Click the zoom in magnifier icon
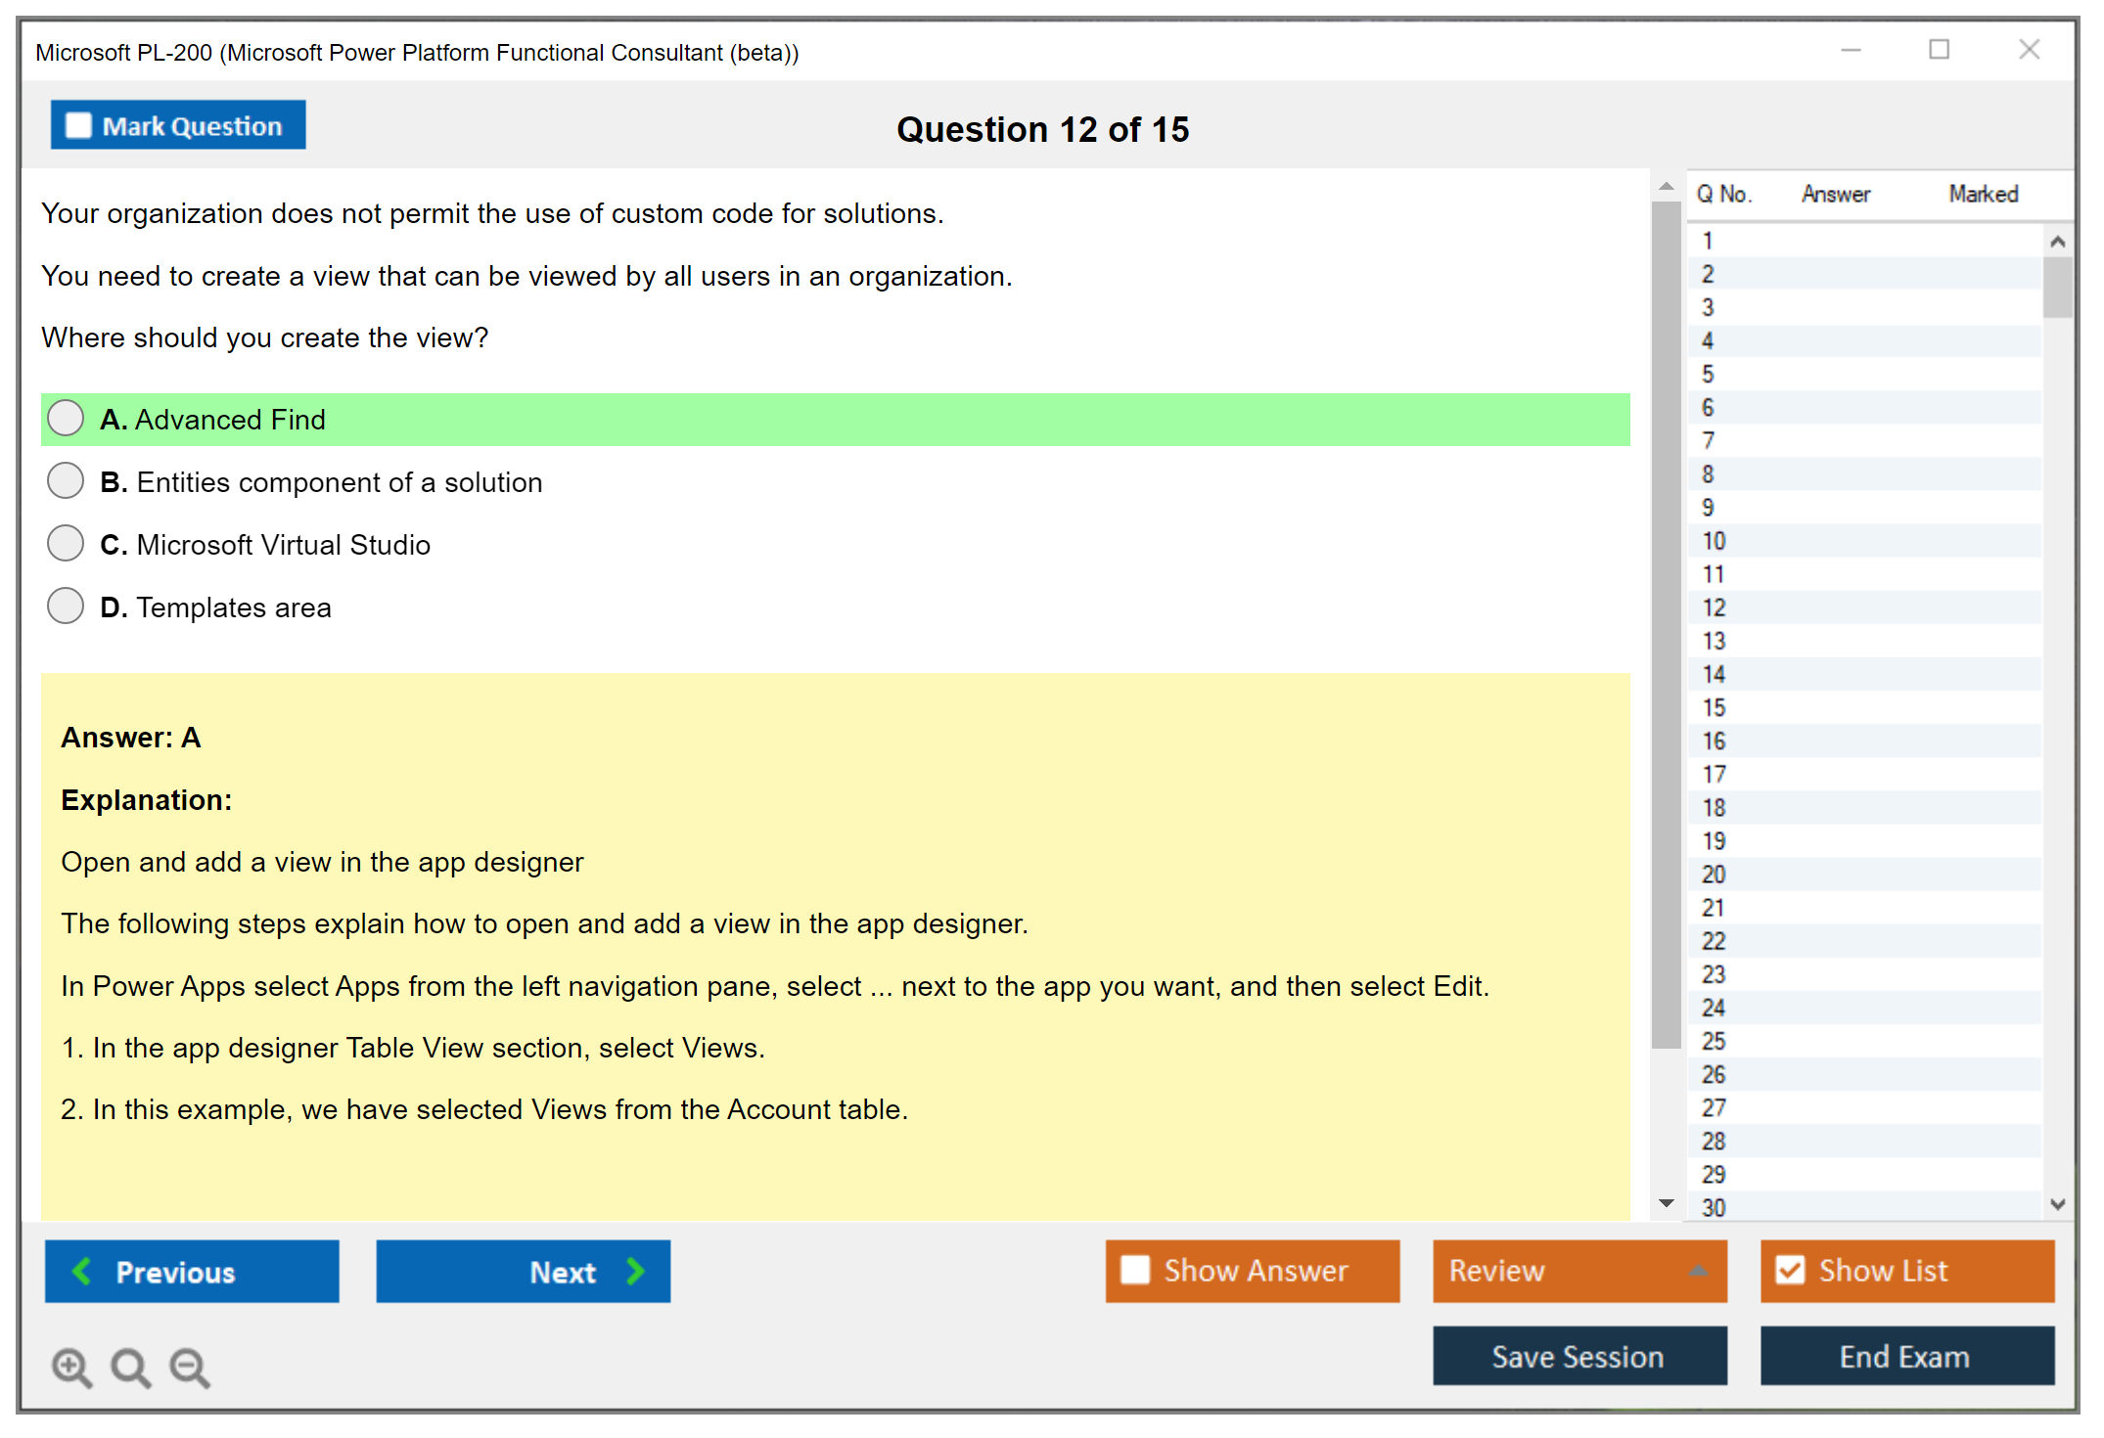This screenshot has height=1438, width=2104. [x=71, y=1367]
